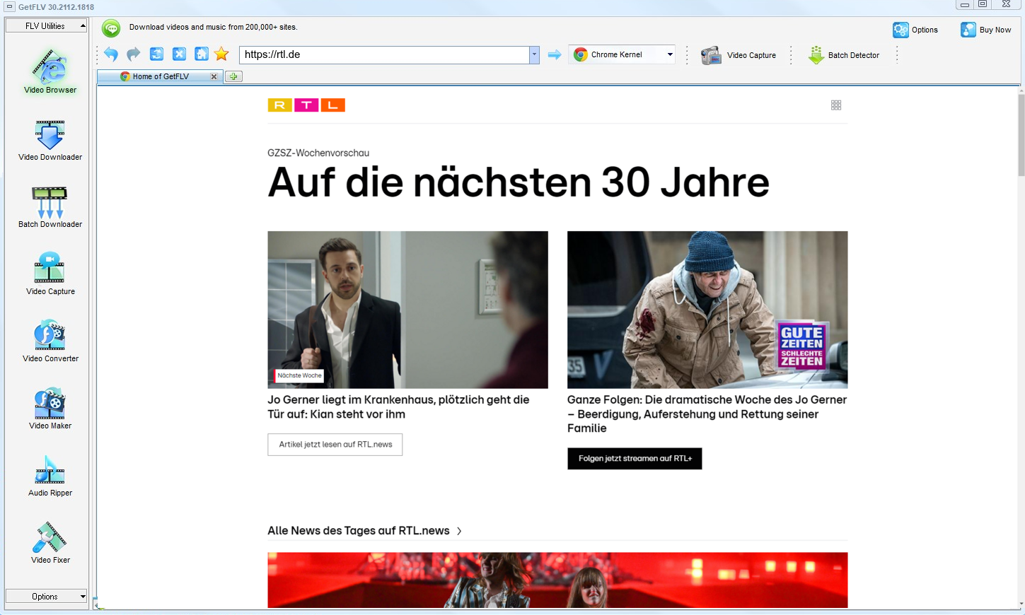Viewport: 1025px width, 615px height.
Task: Click the Auf die nächsten 30 Jahre headline
Action: [519, 182]
